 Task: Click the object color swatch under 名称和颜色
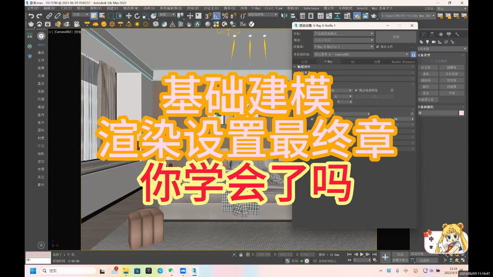(461, 113)
